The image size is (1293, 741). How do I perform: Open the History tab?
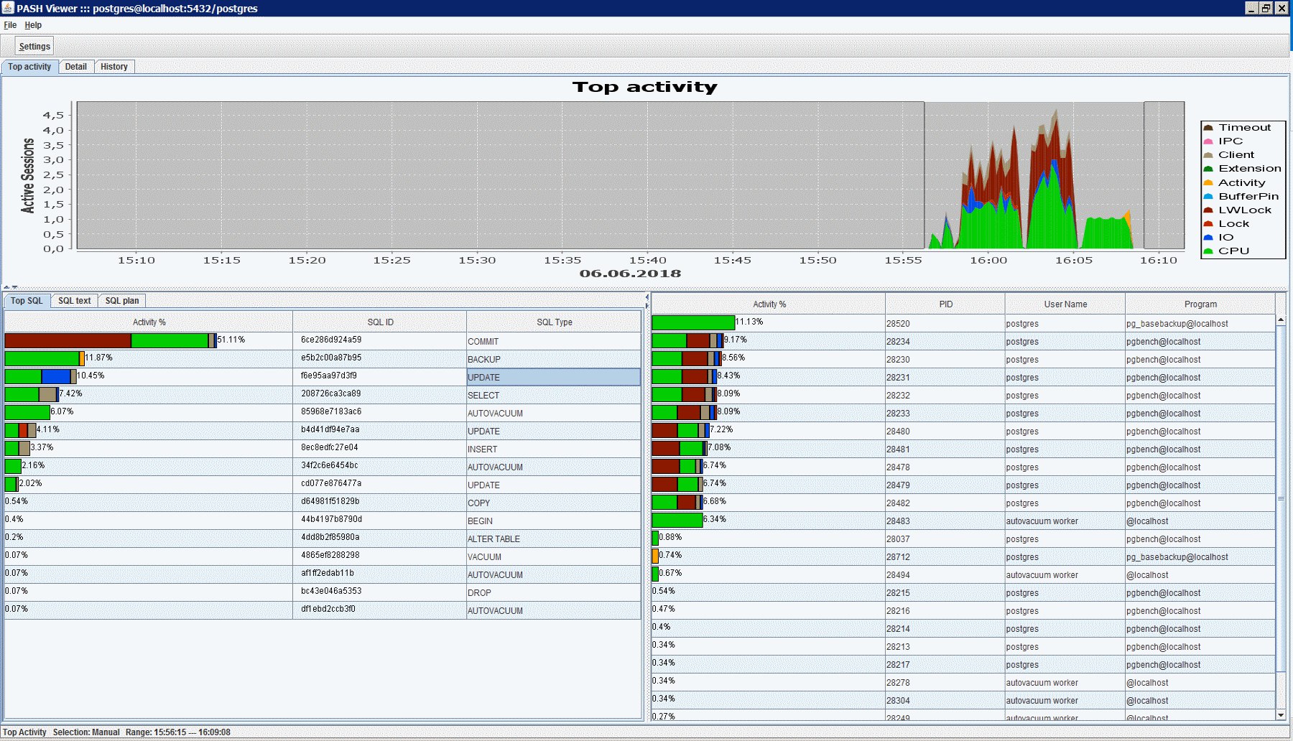coord(114,67)
